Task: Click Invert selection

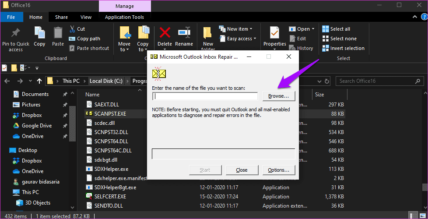Action: tap(344, 48)
